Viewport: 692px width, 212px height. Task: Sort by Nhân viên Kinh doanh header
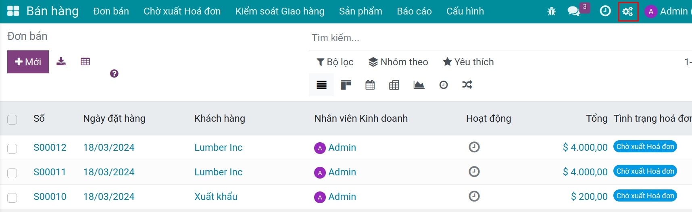(x=361, y=118)
